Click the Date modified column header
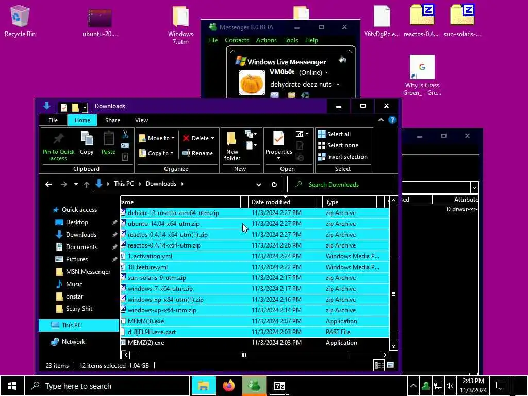 click(282, 202)
